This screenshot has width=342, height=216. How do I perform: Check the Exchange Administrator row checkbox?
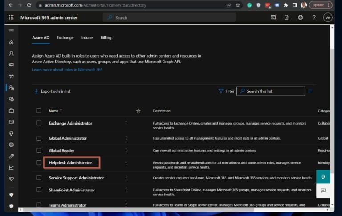click(39, 123)
